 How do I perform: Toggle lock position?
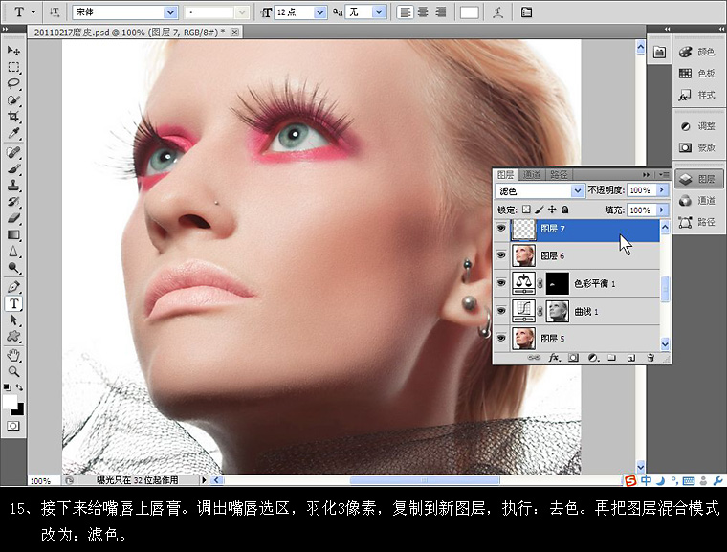[552, 210]
